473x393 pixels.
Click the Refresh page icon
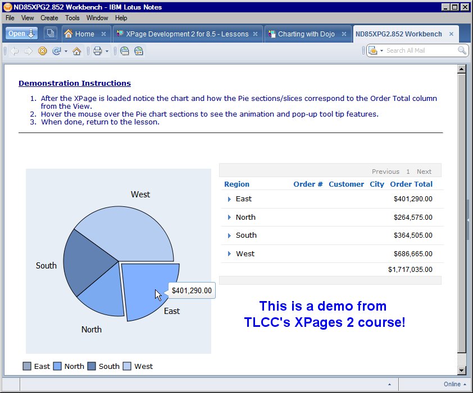[56, 51]
